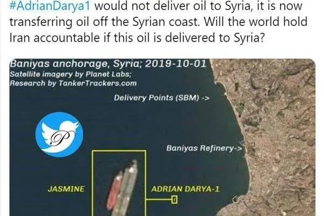Select the yellow JASMINE label

click(x=66, y=189)
